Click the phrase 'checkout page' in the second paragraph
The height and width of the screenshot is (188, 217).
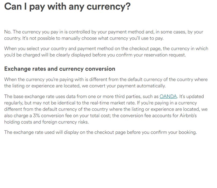click(145, 49)
